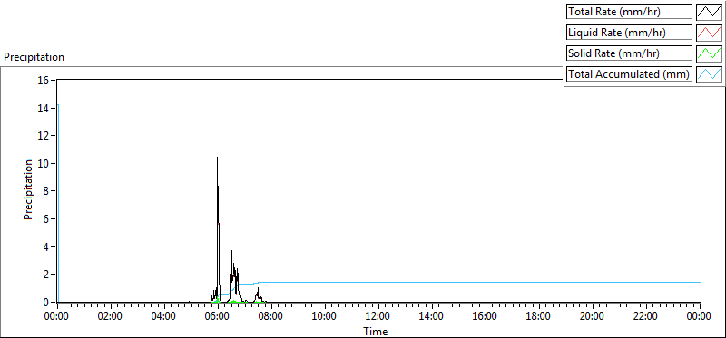726x338 pixels.
Task: Click the Time axis title
Action: coord(375,331)
